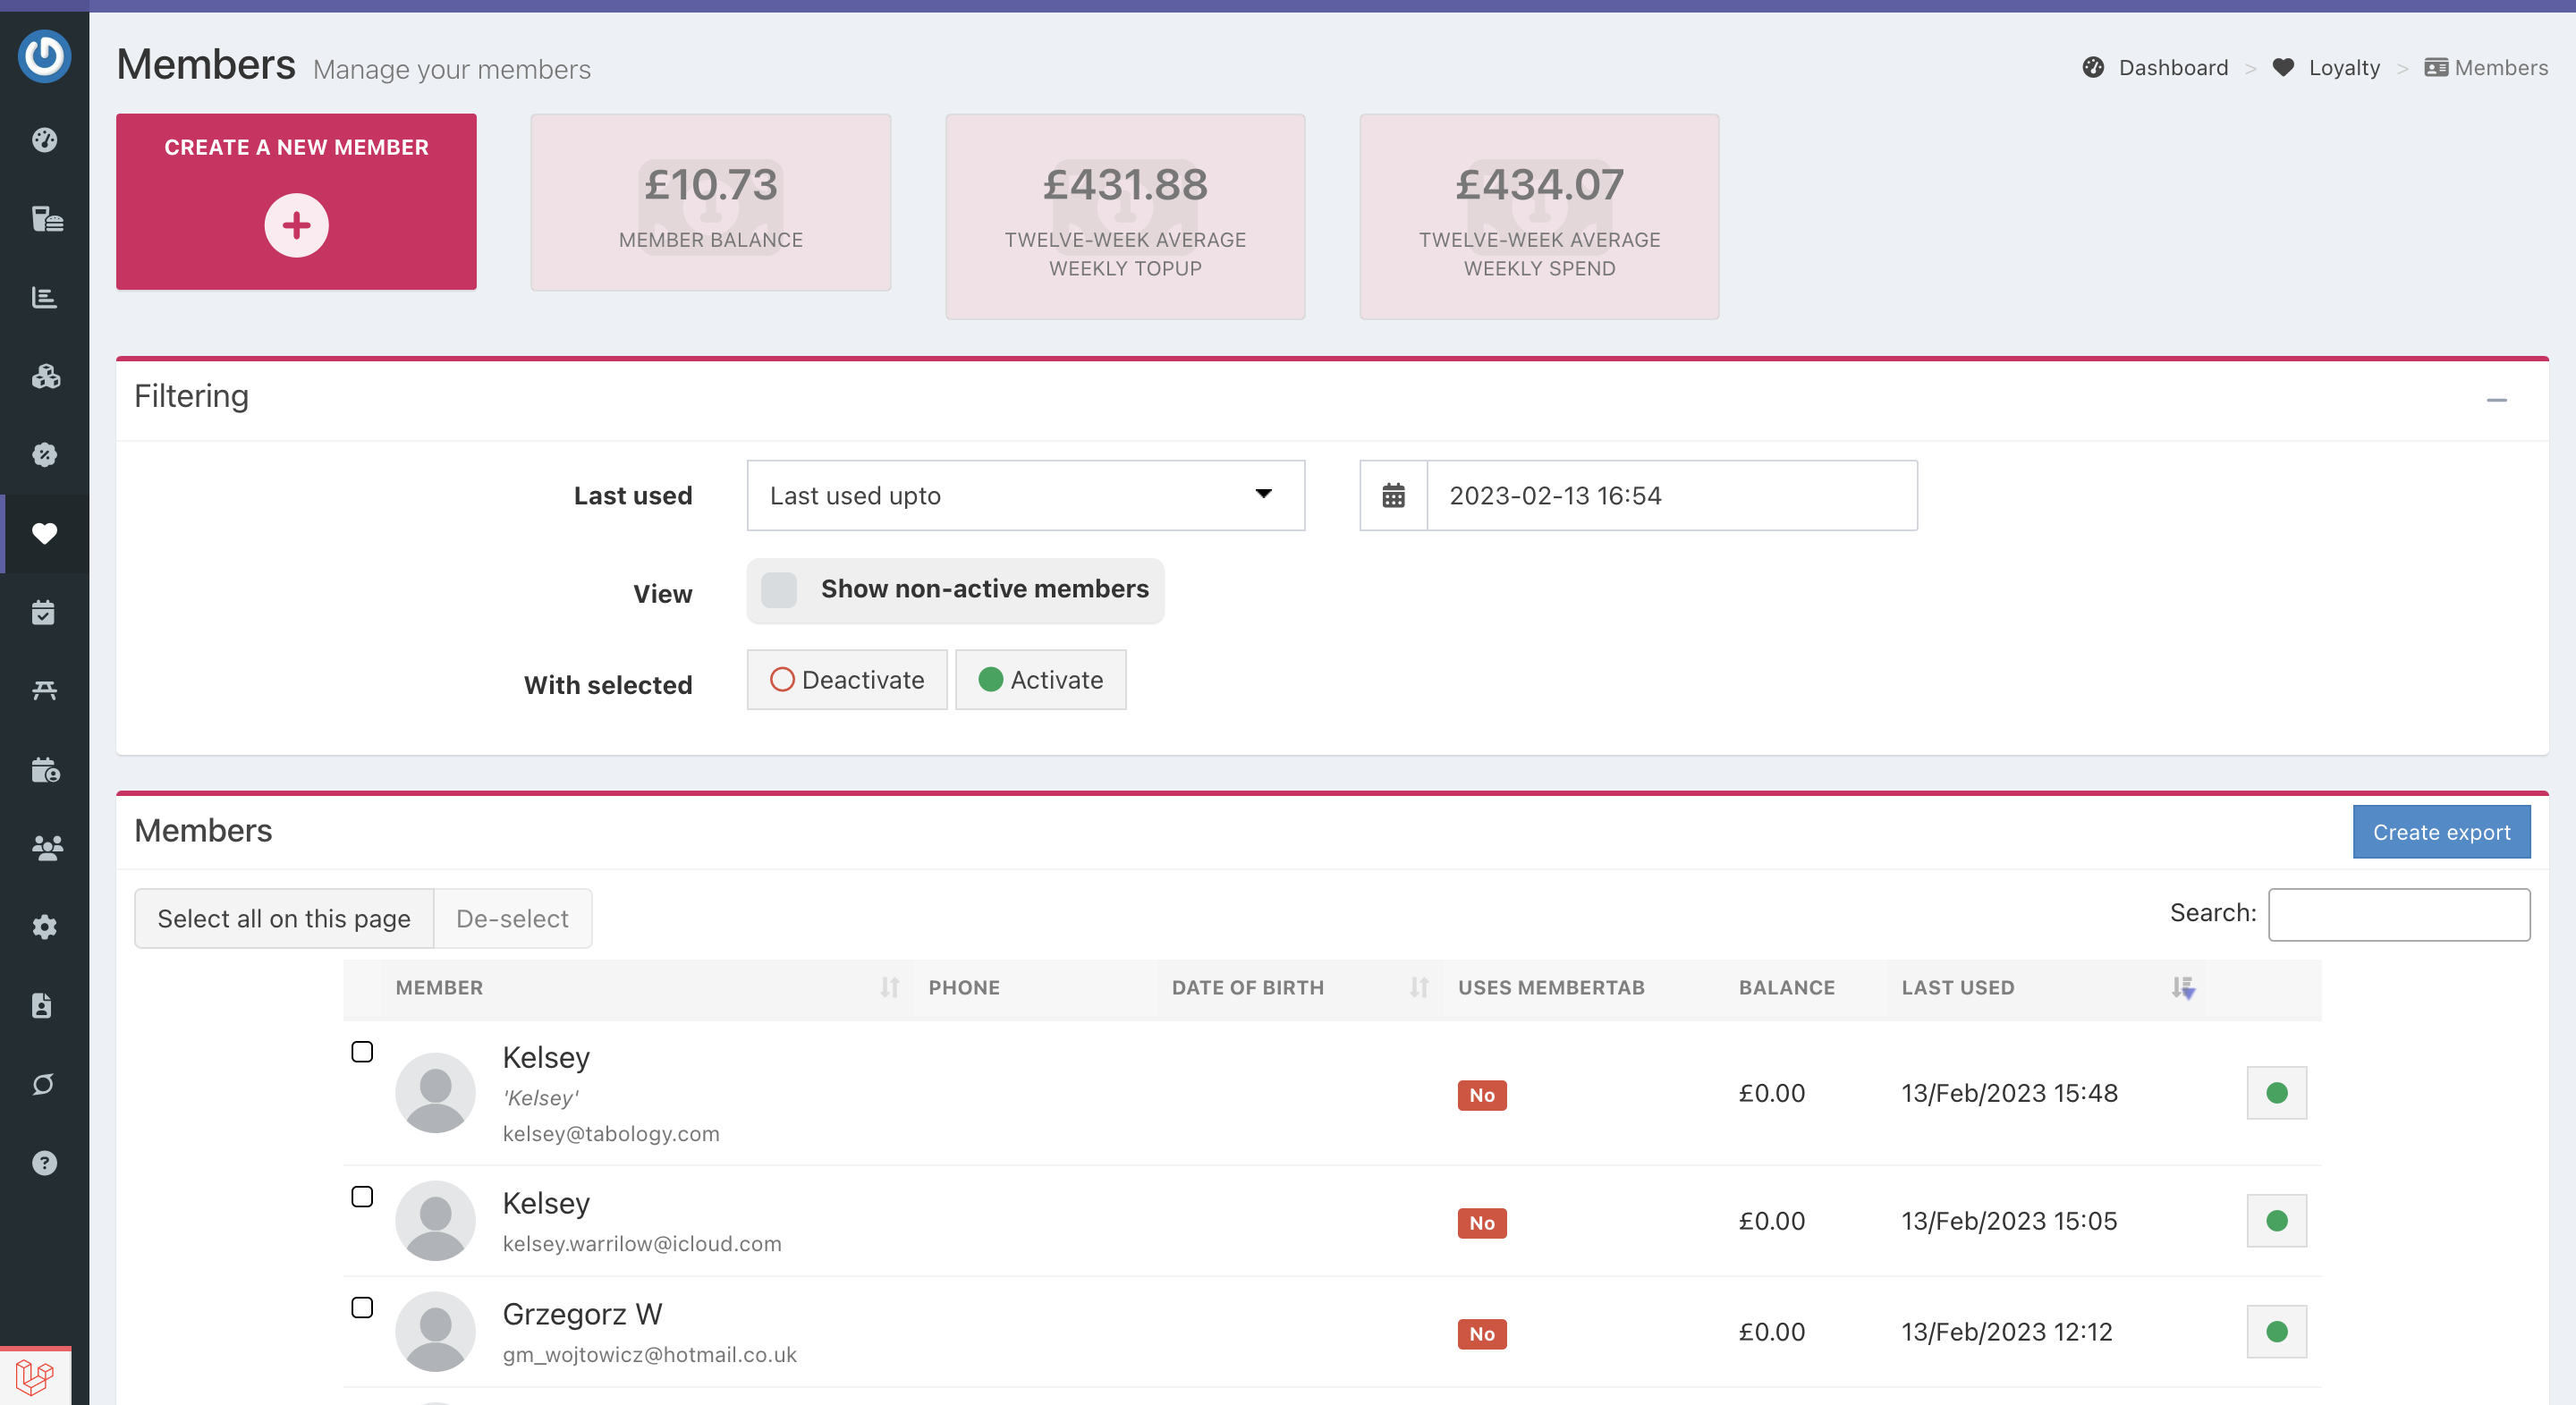Viewport: 2576px width, 1405px height.
Task: Click the Create export button
Action: pos(2440,832)
